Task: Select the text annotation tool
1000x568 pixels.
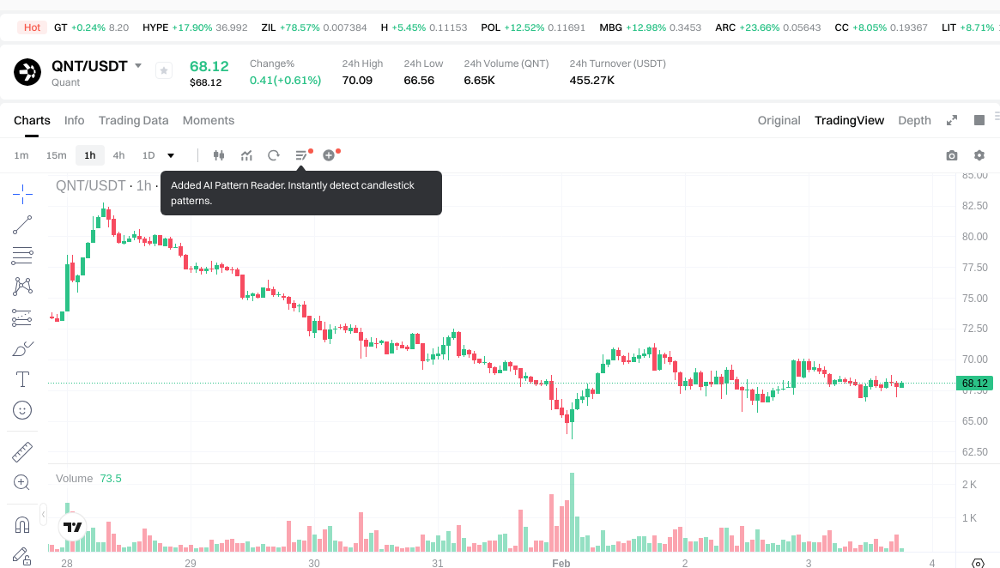Action: [x=22, y=379]
